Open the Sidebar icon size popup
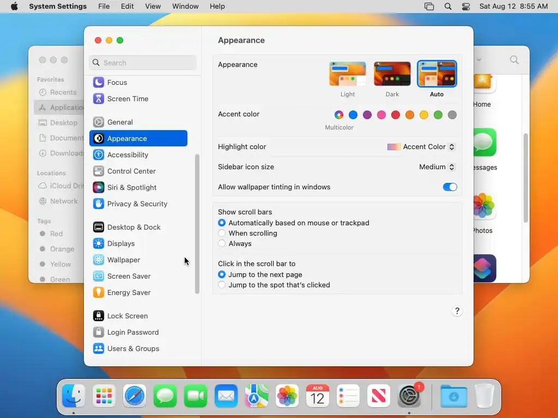 (x=438, y=167)
